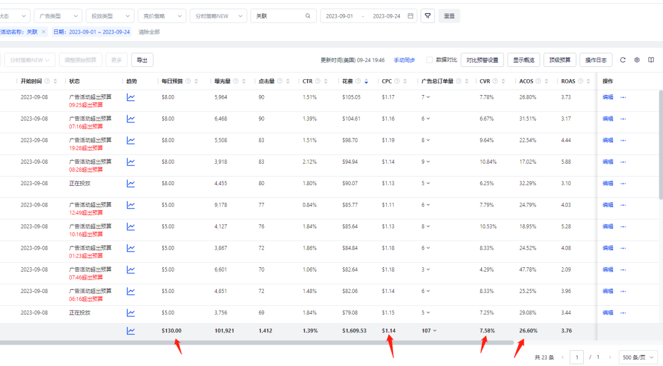Click the 手动同步 link
Image resolution: width=663 pixels, height=366 pixels.
[404, 60]
